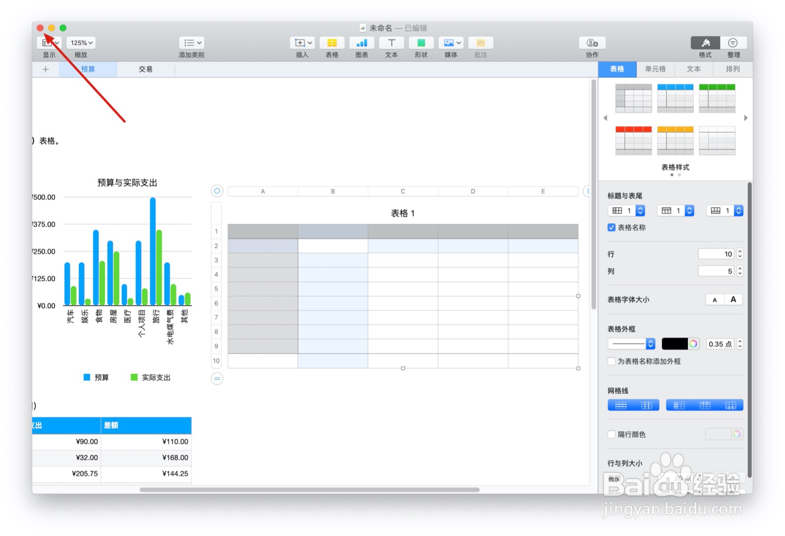Click the 行 row count field
Screen dimensions: 785x536
click(x=716, y=254)
